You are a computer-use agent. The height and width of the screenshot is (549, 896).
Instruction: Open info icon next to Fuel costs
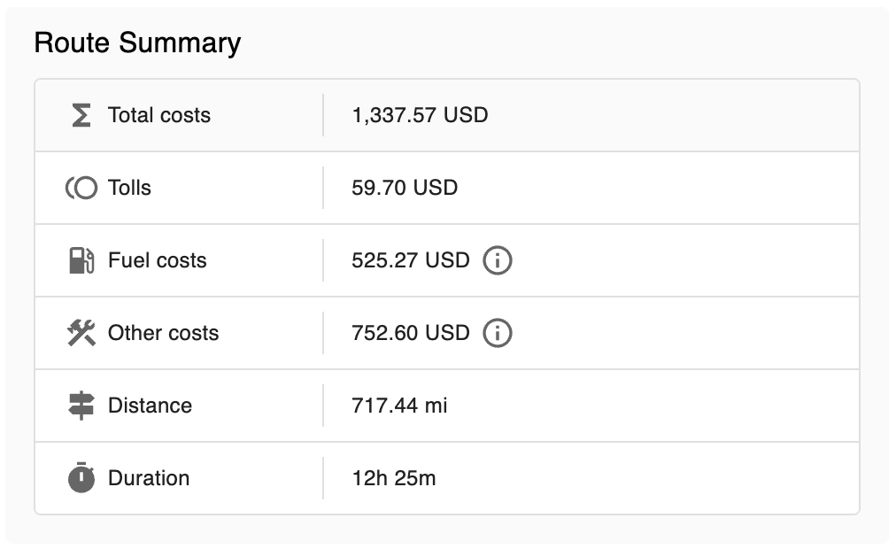click(498, 260)
